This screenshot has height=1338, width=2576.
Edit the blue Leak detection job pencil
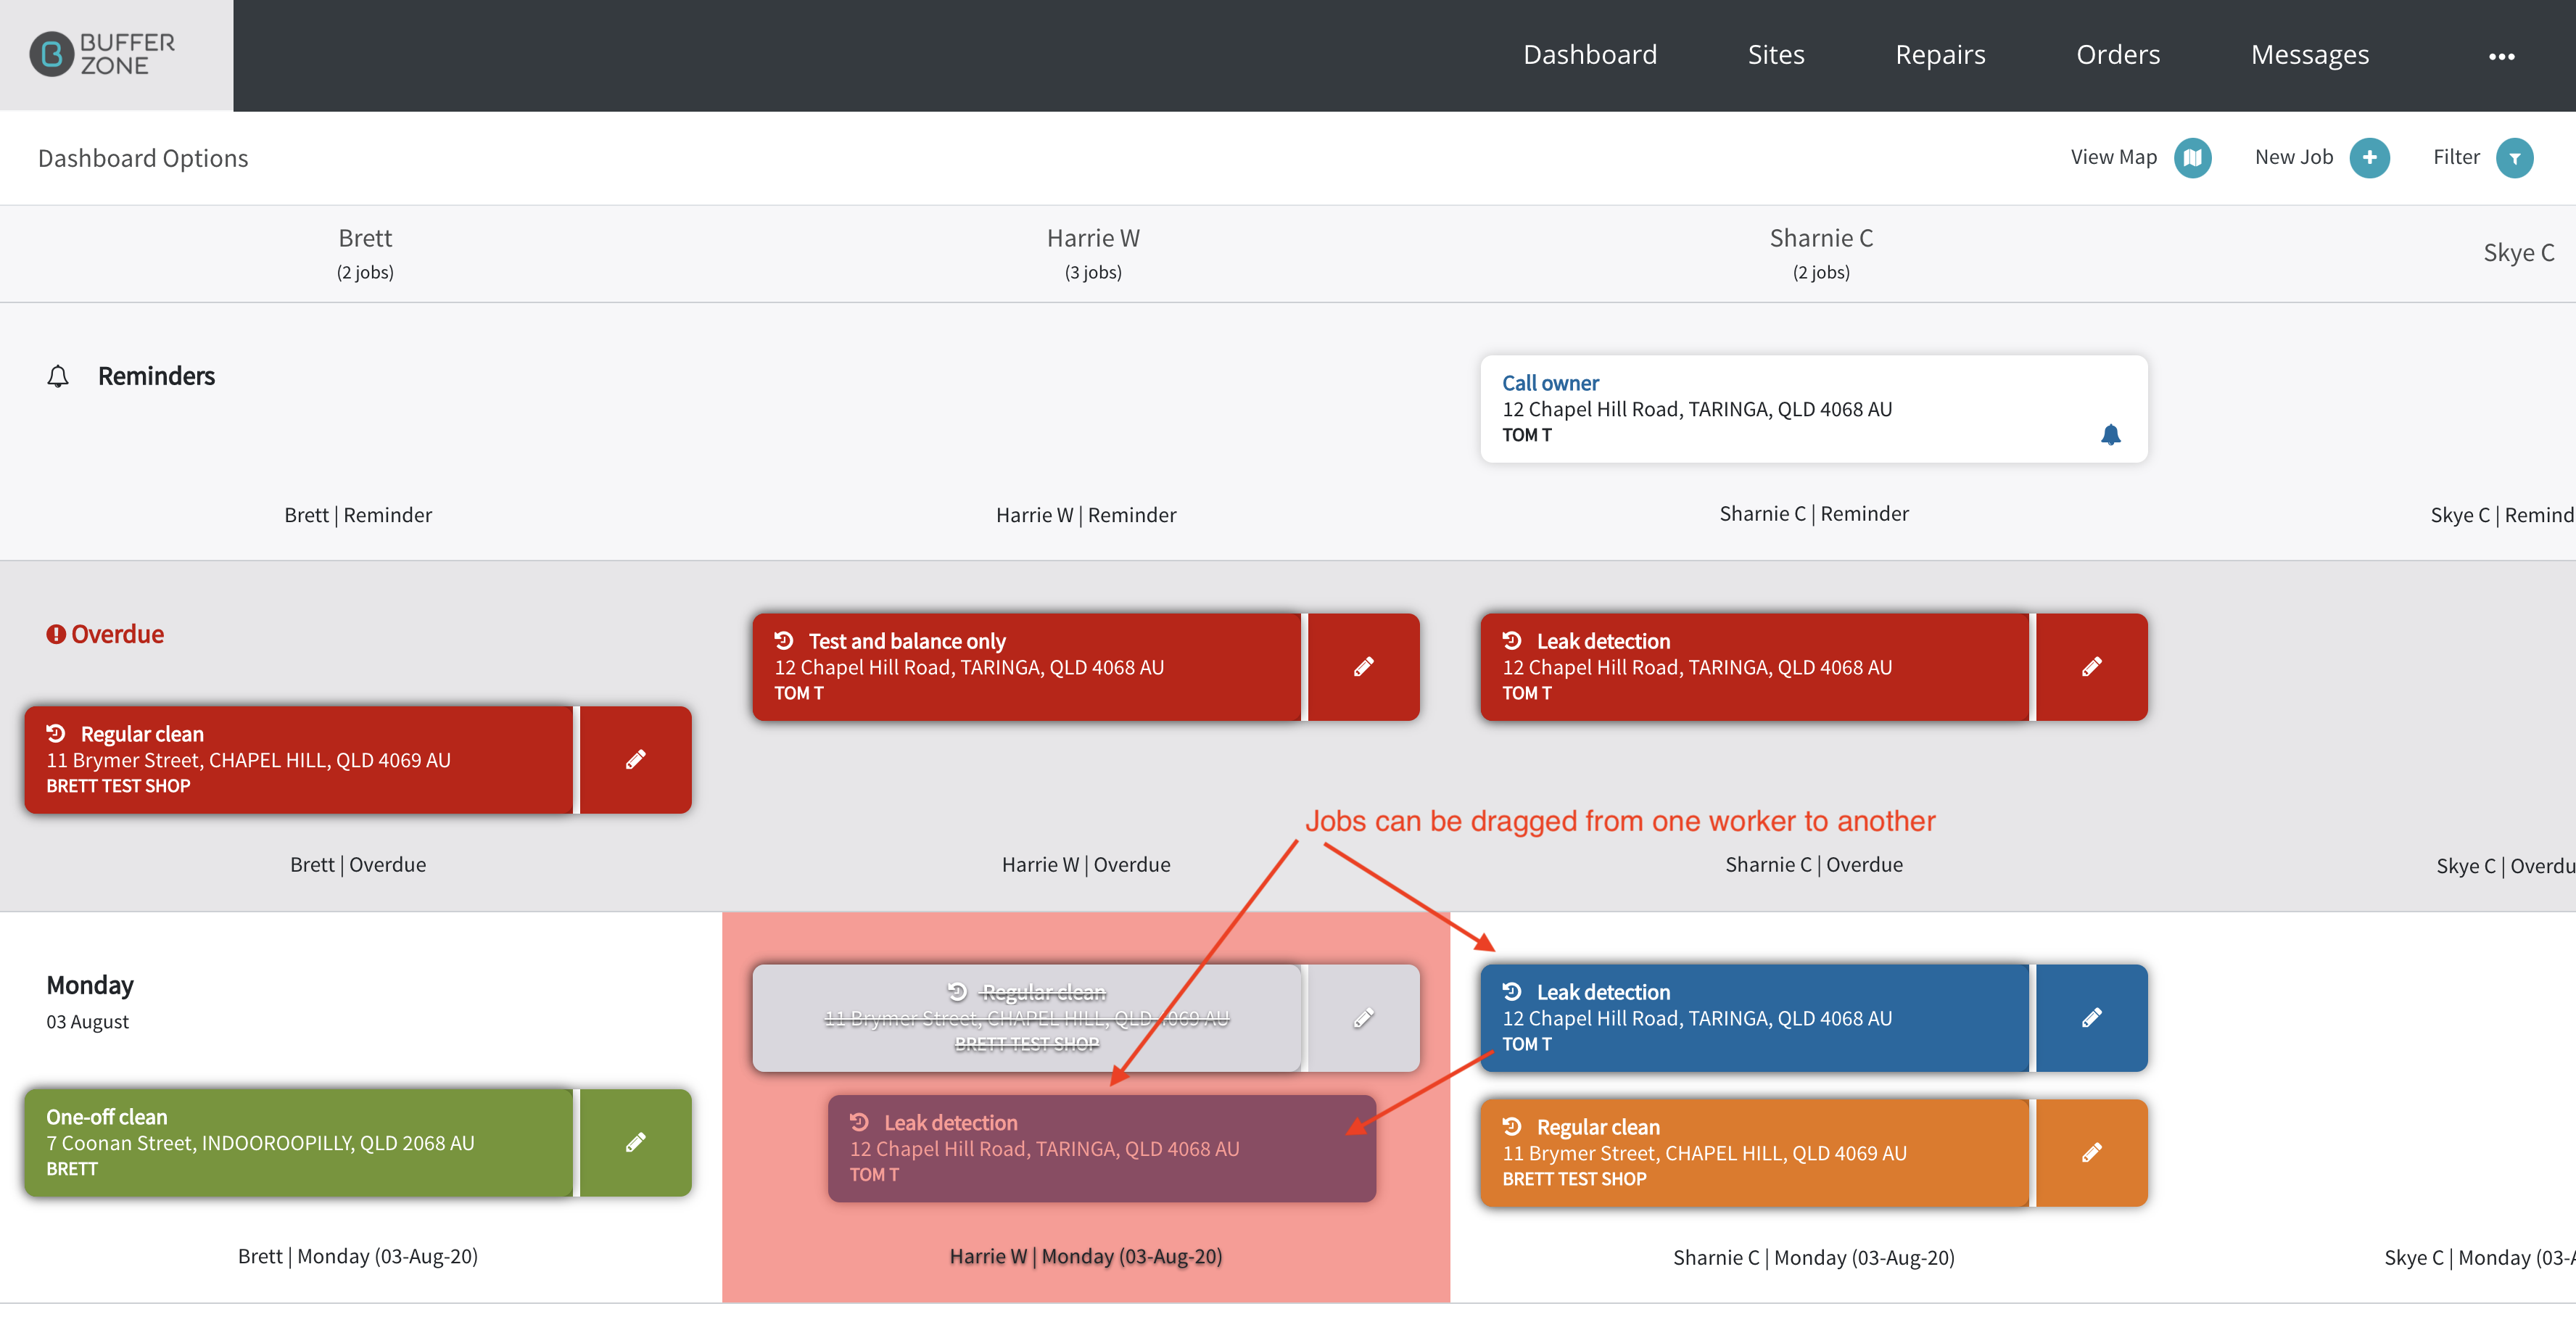(x=2092, y=1018)
